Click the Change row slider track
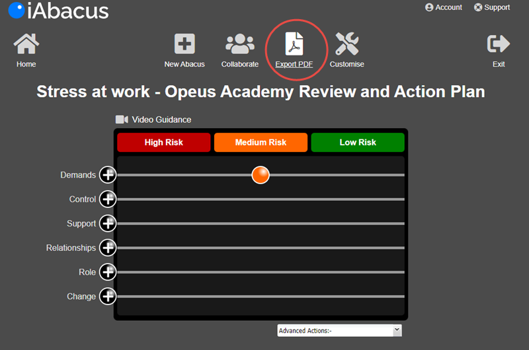Viewport: 529px width, 350px height. pos(261,297)
